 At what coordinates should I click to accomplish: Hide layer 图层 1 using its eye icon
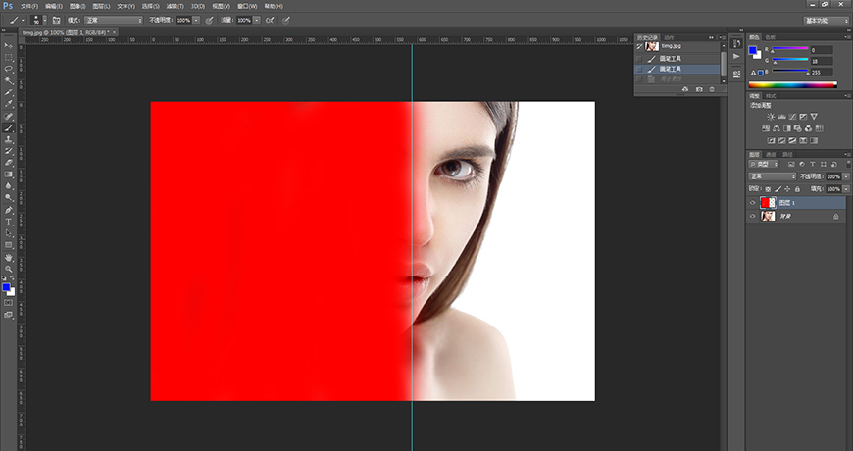coord(752,203)
